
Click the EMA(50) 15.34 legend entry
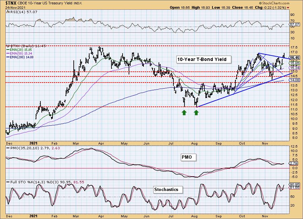pos(19,53)
